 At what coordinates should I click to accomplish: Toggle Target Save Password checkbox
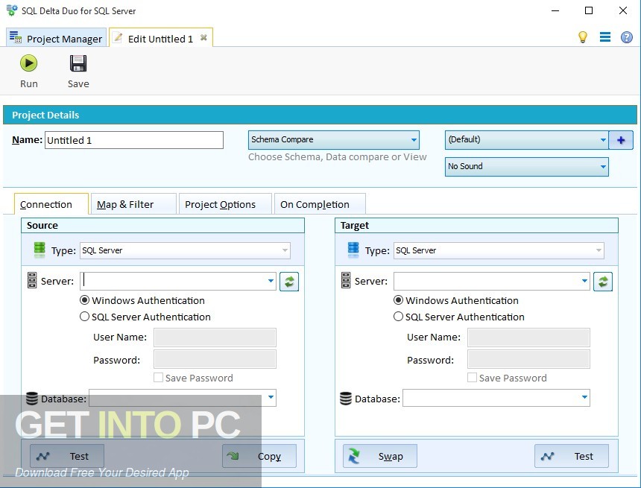472,378
